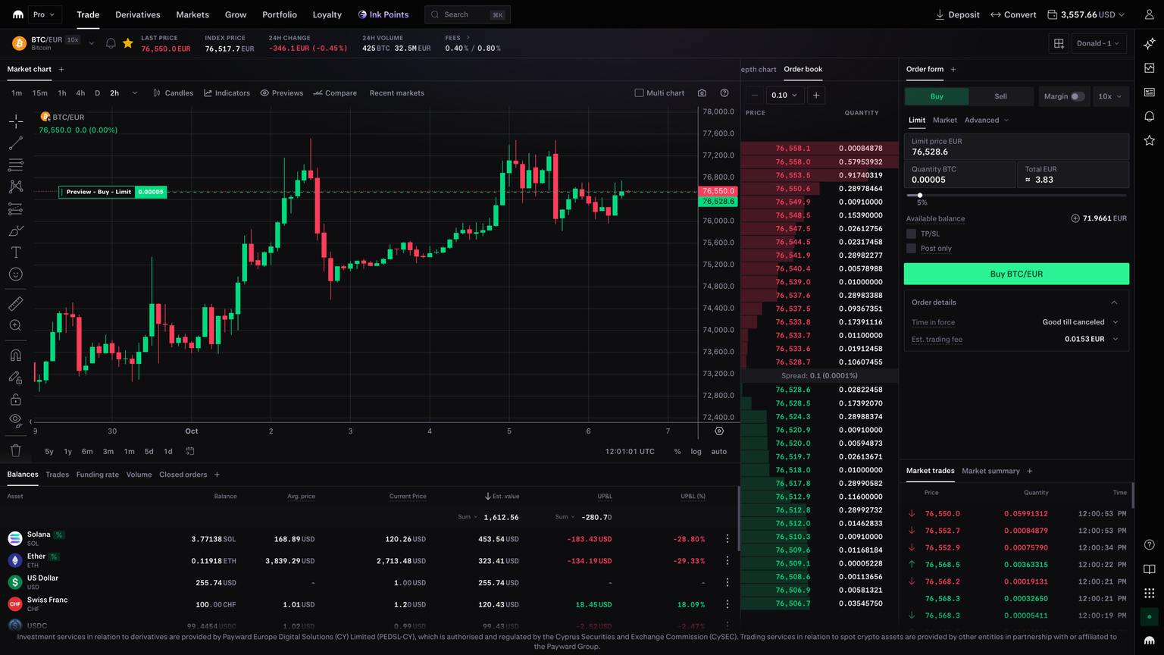Click the Search box

[x=468, y=14]
